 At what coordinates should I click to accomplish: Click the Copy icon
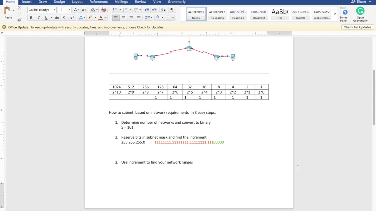[19, 14]
